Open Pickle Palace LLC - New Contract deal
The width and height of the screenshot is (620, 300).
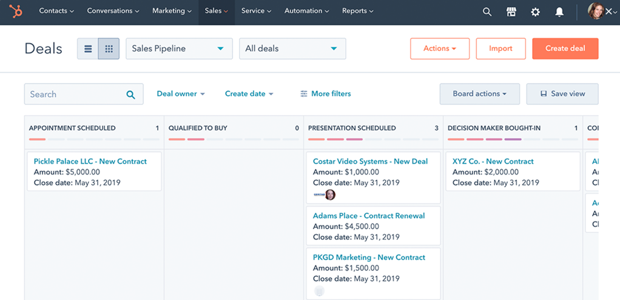point(90,161)
